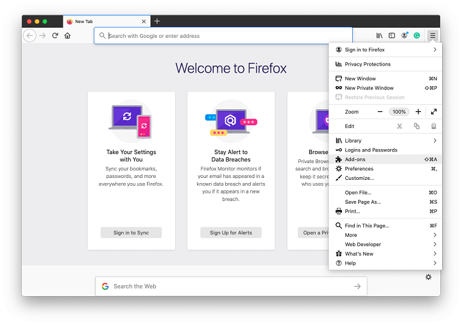Choose Sign in to Firefox

pos(385,50)
